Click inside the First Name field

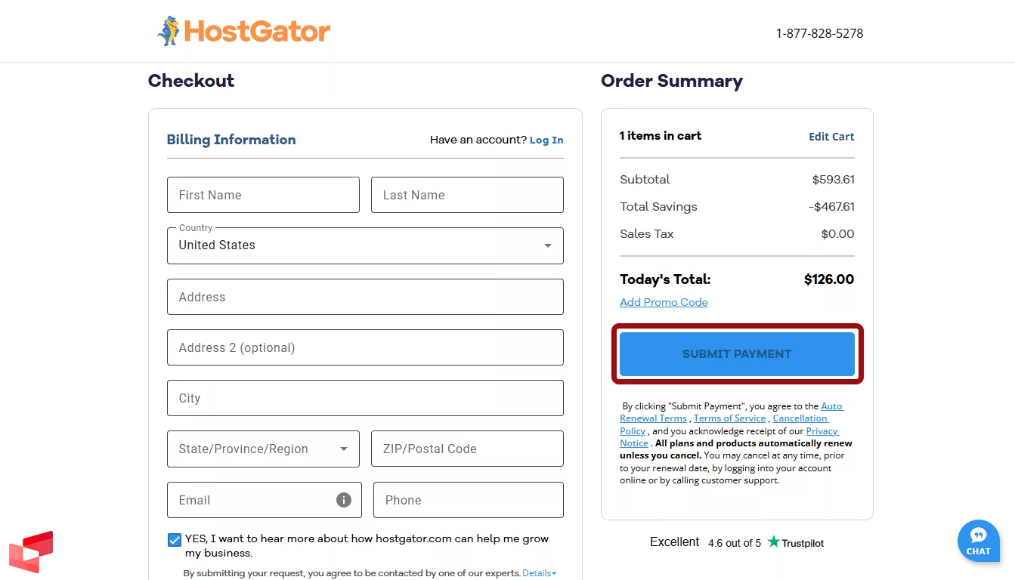coord(263,194)
